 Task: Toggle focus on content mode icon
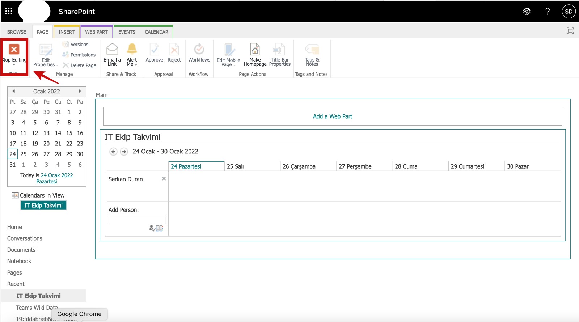coord(570,31)
